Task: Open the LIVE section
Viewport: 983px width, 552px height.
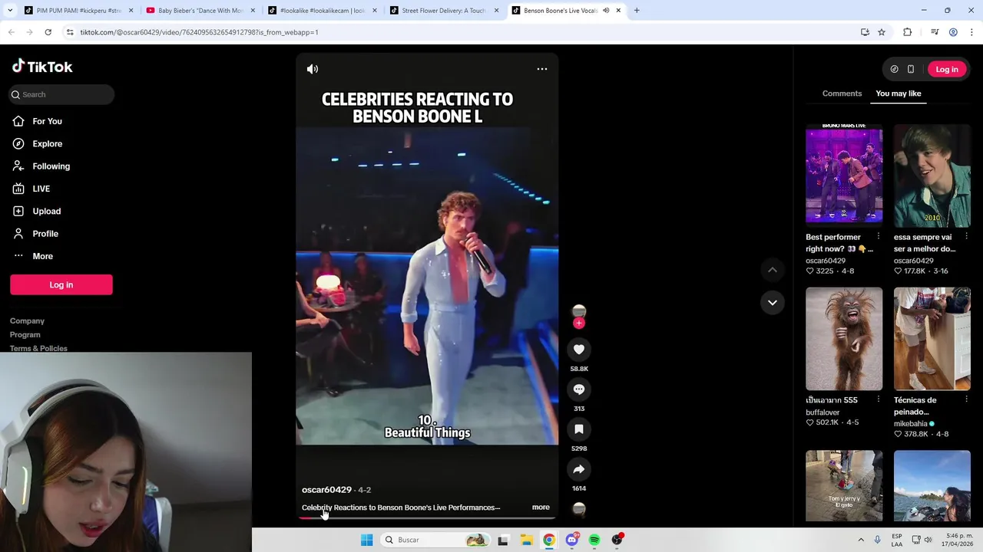Action: [41, 189]
